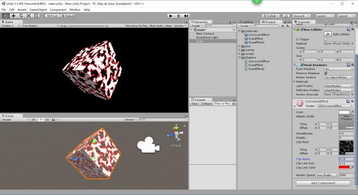Click the Clip Mask texture Select button
This screenshot has height=195, width=358.
click(x=349, y=154)
